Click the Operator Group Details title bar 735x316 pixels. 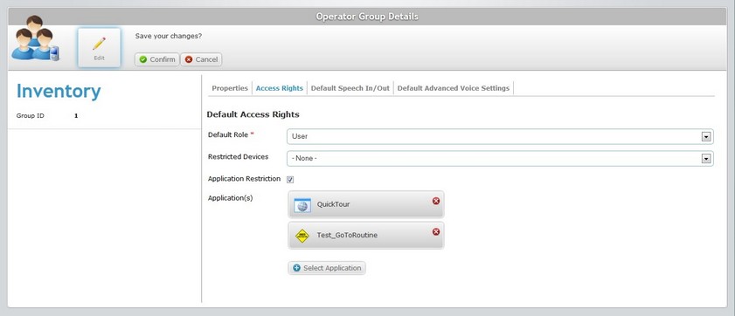(367, 17)
